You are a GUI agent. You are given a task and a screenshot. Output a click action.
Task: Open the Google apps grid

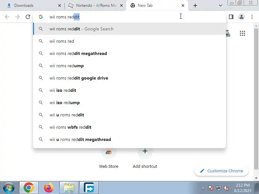click(x=242, y=33)
